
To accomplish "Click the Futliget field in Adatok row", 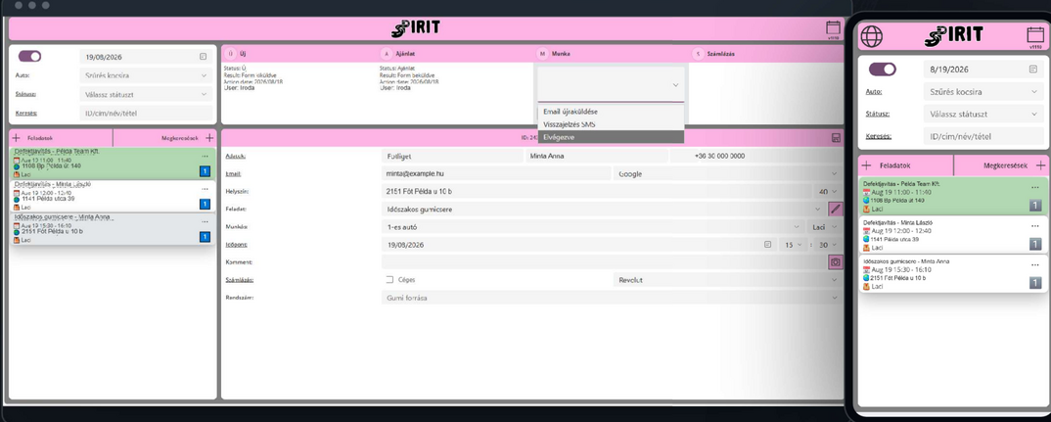I will coord(452,156).
